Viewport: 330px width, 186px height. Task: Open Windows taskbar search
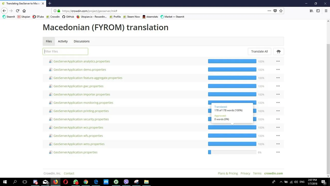pyautogui.click(x=15, y=182)
